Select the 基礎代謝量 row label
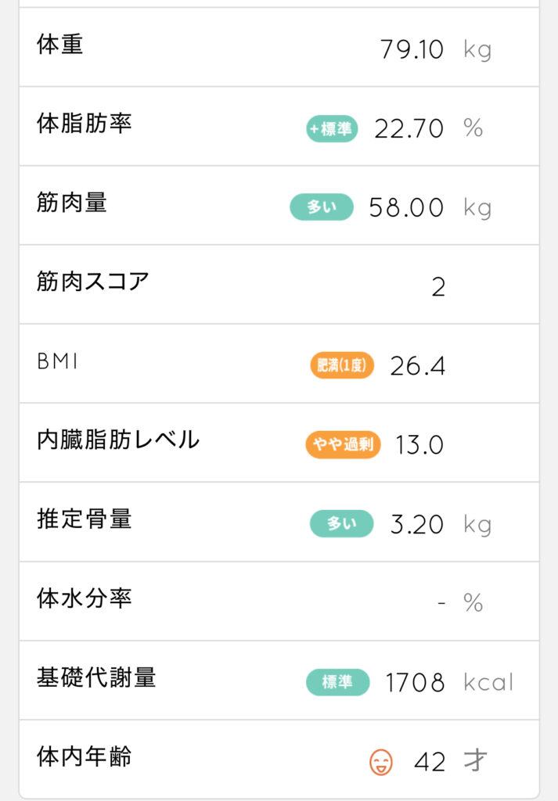This screenshot has height=801, width=558. pos(96,677)
